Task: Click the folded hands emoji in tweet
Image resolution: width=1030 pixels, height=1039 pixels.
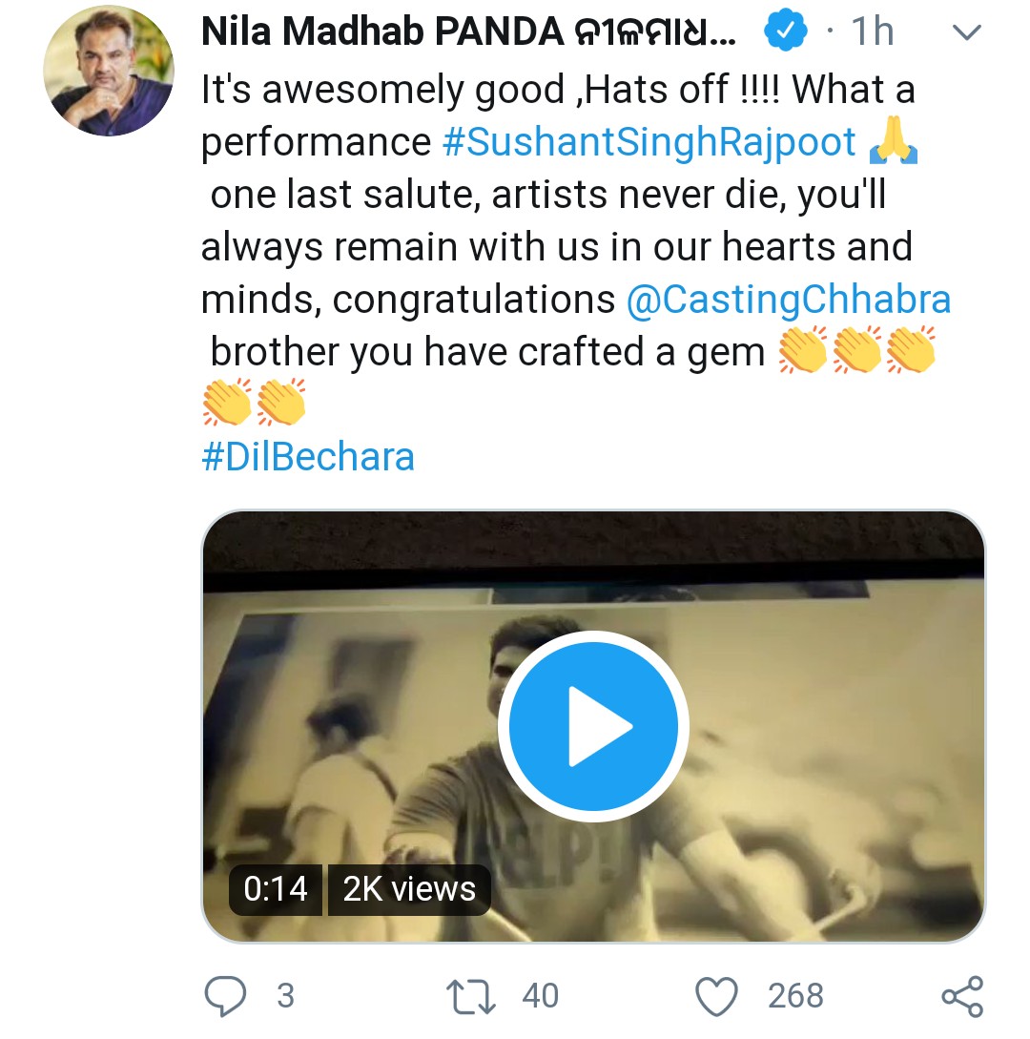Action: (894, 143)
